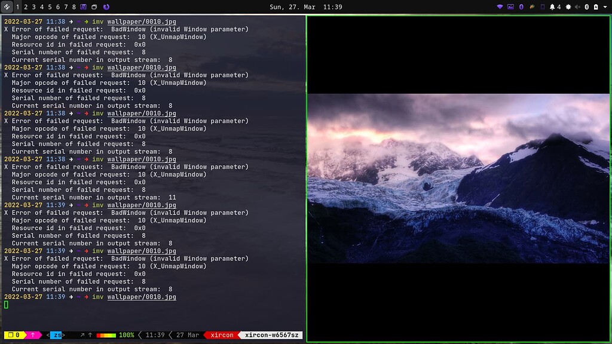This screenshot has height=344, width=612.
Task: Click the AwesomeWM logo icon top-left
Action: coord(5,5)
